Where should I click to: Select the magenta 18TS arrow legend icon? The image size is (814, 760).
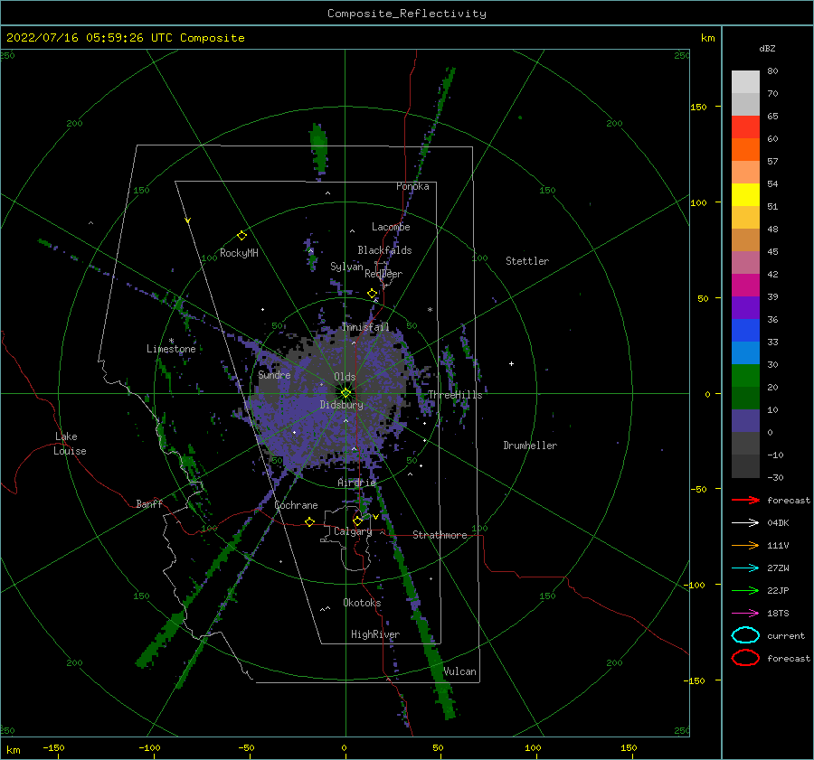click(x=745, y=614)
